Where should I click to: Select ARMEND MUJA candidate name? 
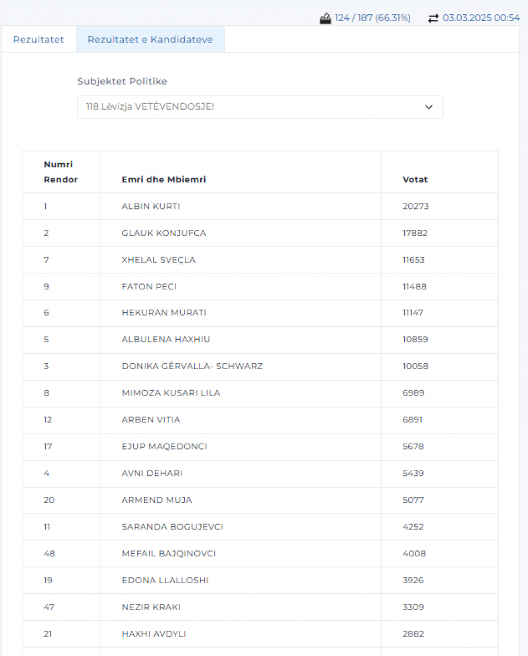click(157, 500)
